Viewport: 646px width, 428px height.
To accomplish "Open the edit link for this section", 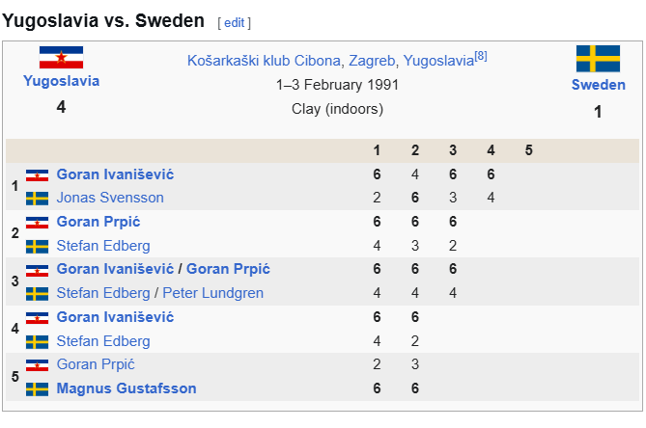I will 235,22.
